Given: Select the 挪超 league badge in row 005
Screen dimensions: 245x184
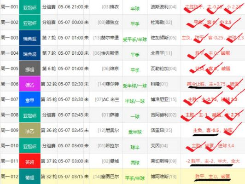Looking at the screenshot, I should [x=29, y=69].
